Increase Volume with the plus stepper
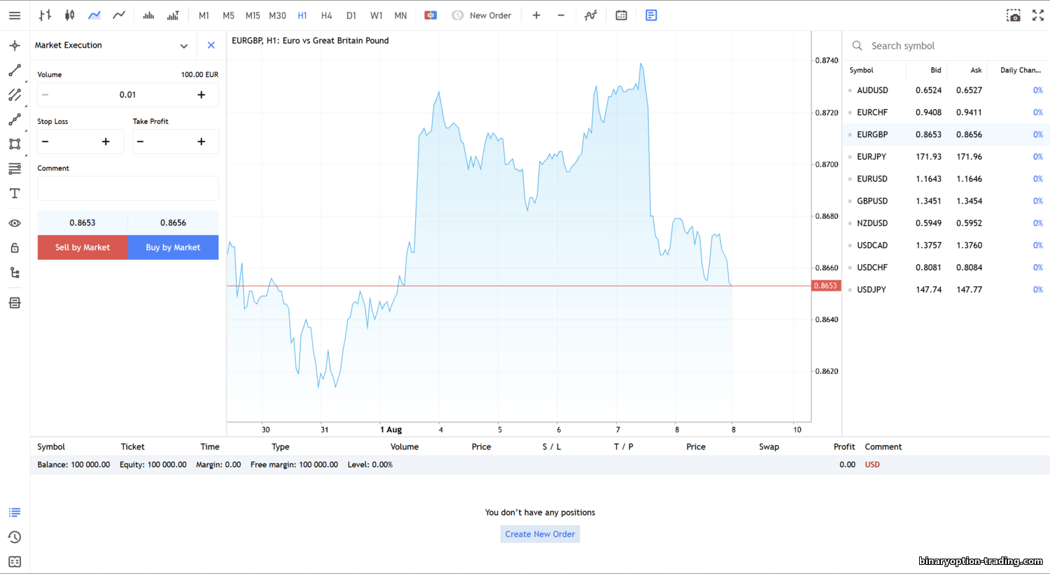Screen dimensions: 1050x574 (201, 94)
